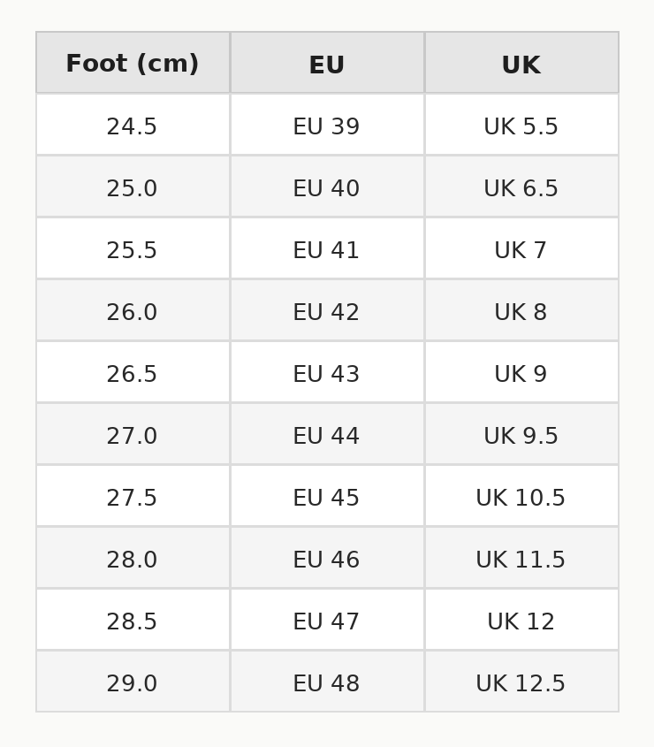Click the Foot (cm) column header
654x747 pixels.
(x=133, y=65)
